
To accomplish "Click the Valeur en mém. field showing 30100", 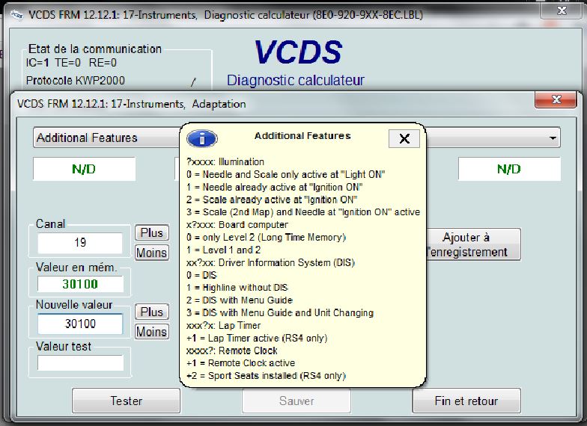I will point(80,284).
